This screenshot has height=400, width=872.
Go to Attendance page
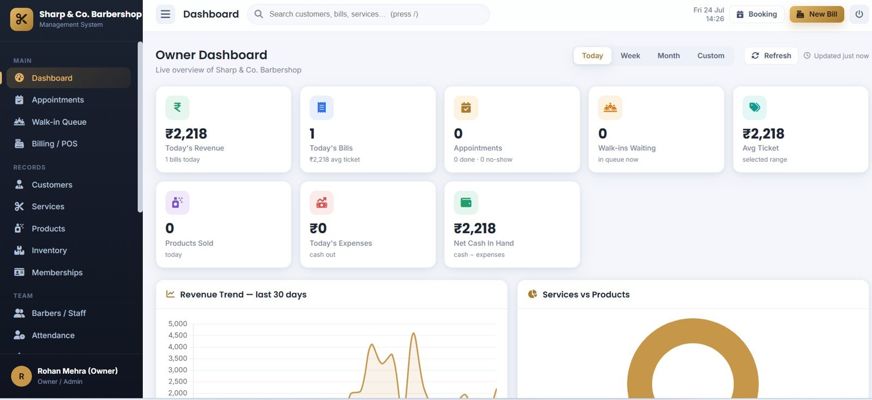click(x=69, y=335)
